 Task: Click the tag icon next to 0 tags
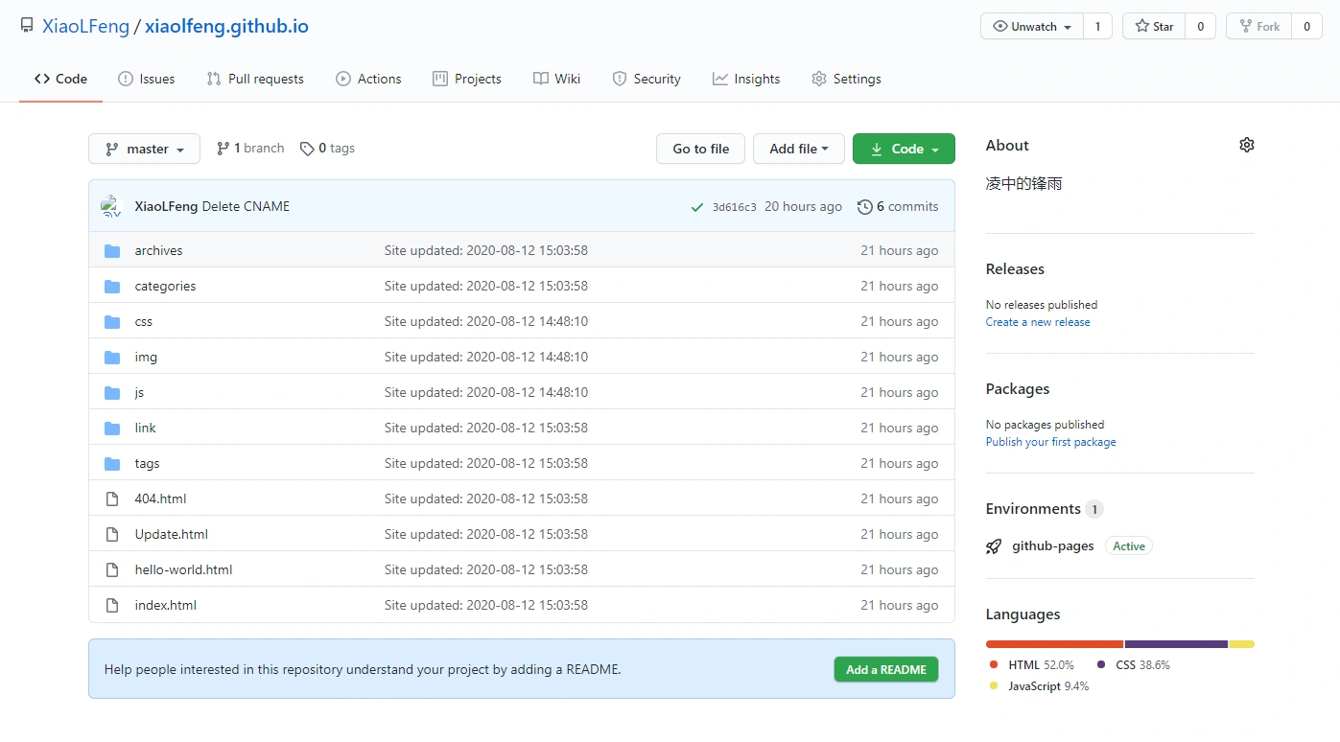point(307,149)
